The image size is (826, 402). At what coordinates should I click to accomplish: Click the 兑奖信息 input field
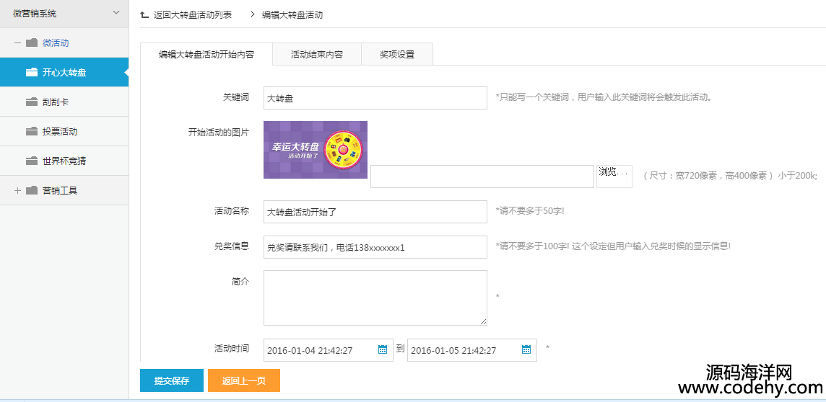click(x=375, y=247)
